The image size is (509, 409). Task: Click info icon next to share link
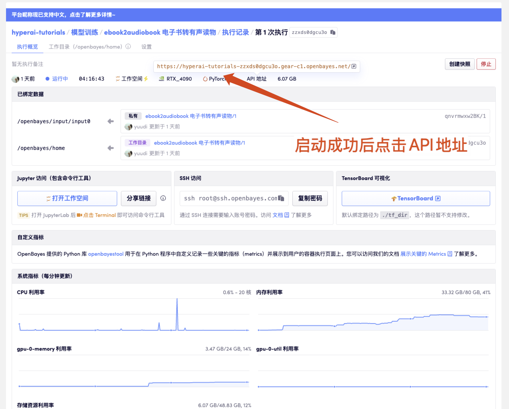point(163,198)
